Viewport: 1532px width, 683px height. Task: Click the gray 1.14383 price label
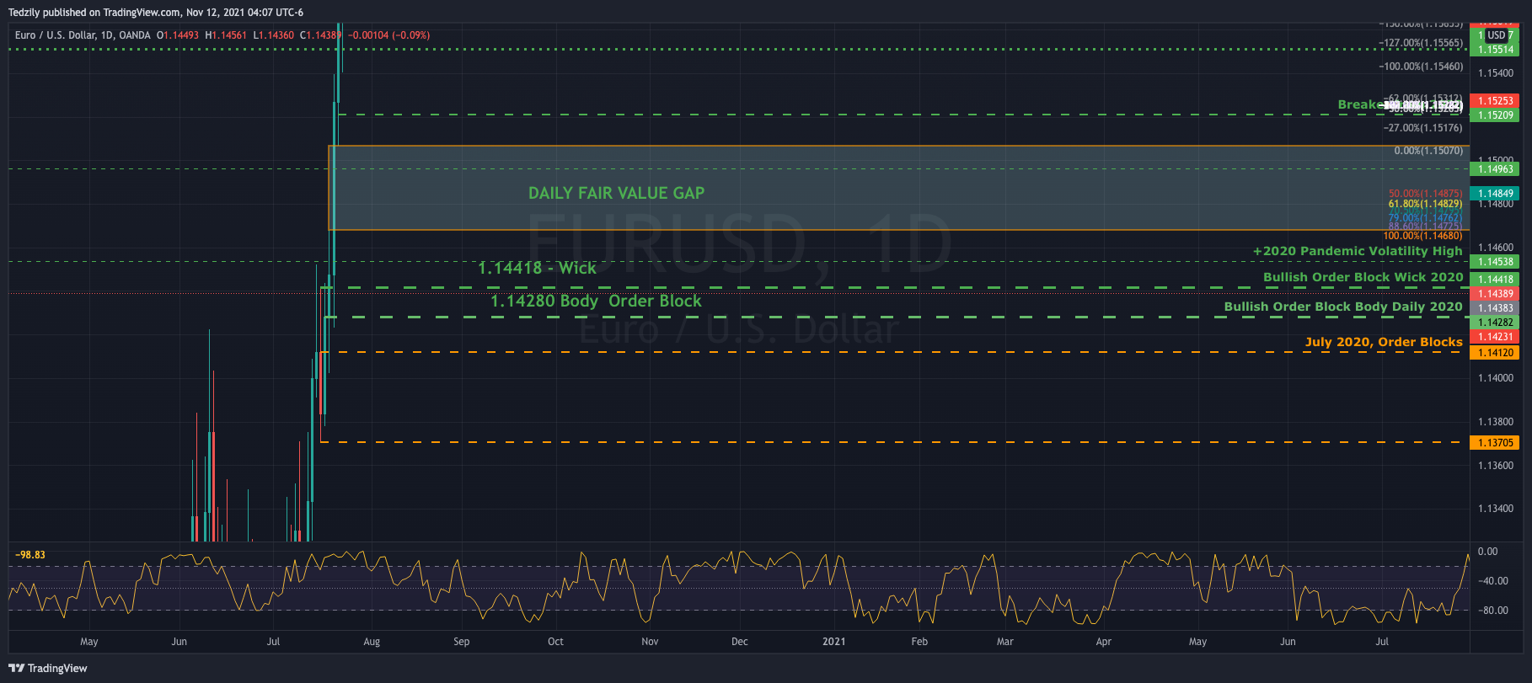click(1494, 308)
